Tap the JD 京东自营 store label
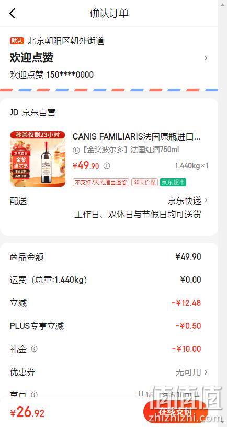The height and width of the screenshot is (427, 227). pyautogui.click(x=32, y=112)
